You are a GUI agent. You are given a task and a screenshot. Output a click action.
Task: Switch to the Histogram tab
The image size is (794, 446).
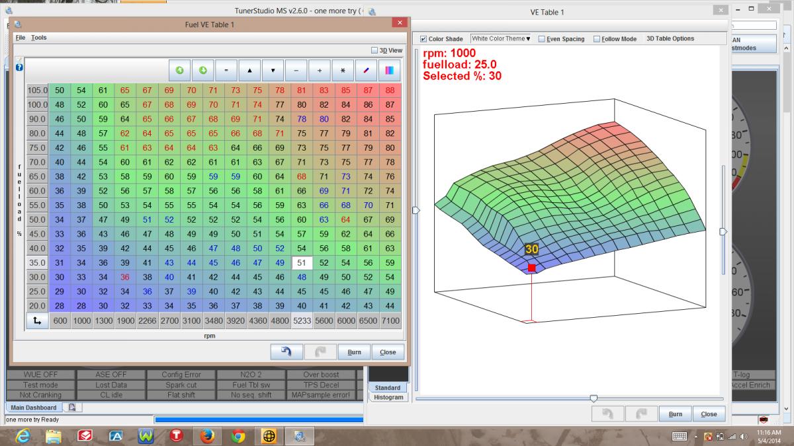point(388,397)
